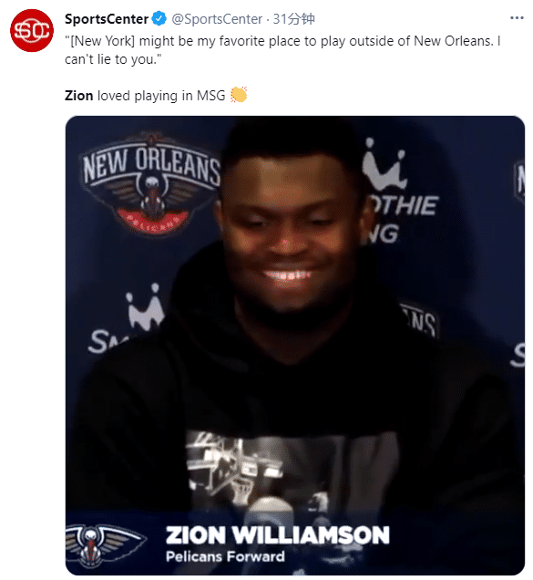Image resolution: width=533 pixels, height=580 pixels.
Task: Click the New Orleans Pelicans backdrop logo
Action: click(151, 183)
